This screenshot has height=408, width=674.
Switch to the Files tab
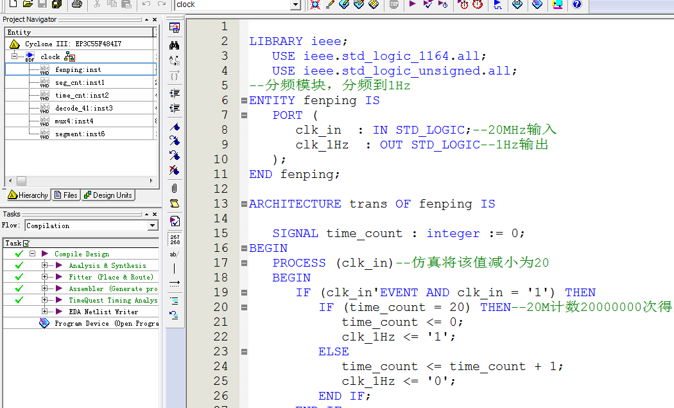66,195
